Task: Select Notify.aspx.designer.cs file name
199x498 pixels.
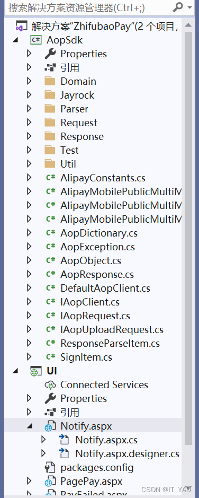Action: 128,453
